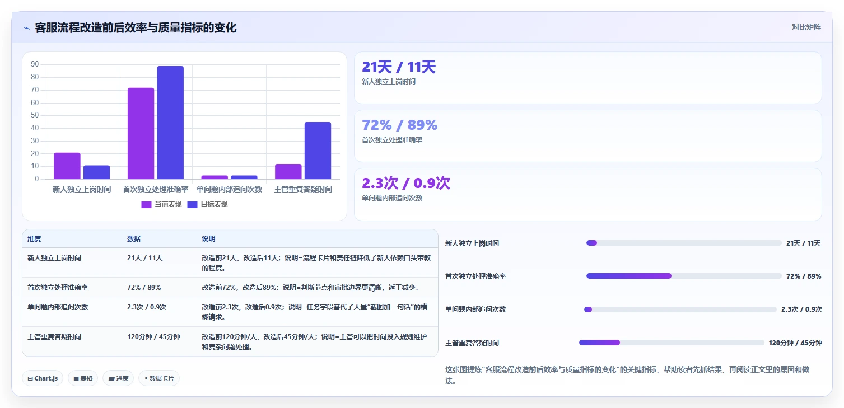This screenshot has height=408, width=844.
Task: Click the 首次独立处理准确率 progress bar
Action: coord(684,276)
